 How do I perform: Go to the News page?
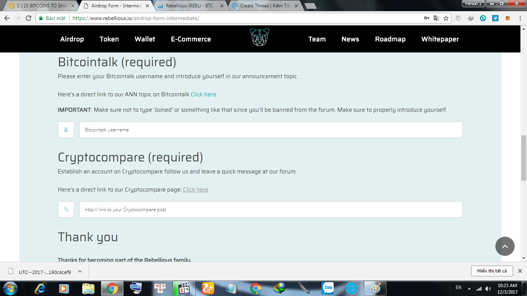point(350,39)
